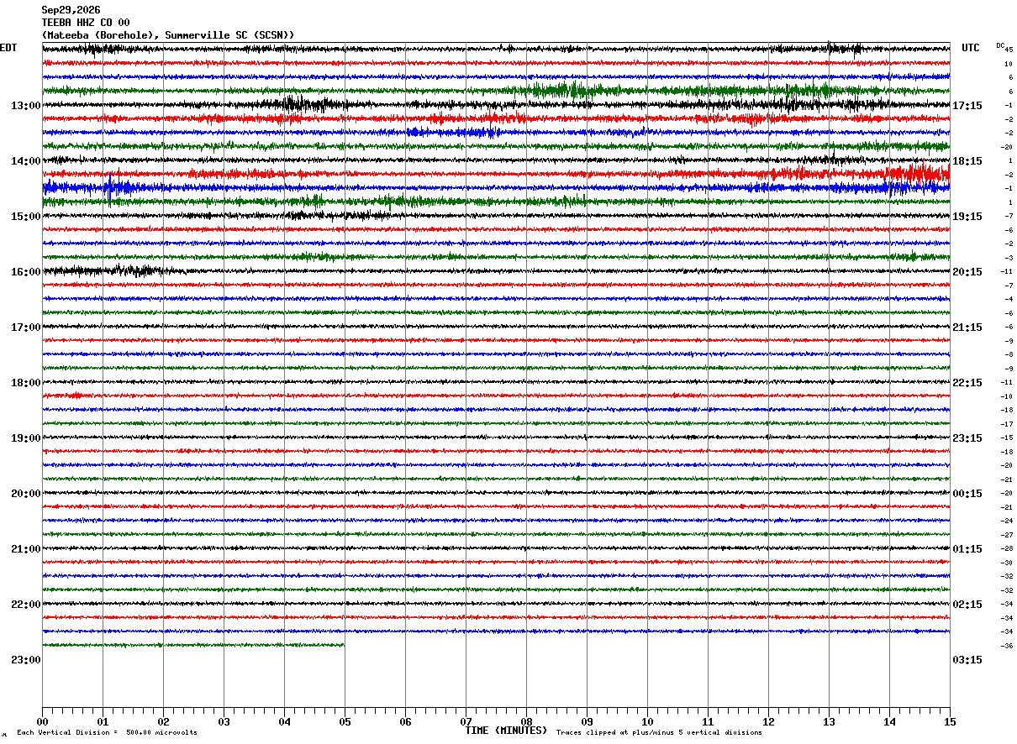Viewport: 1017px width, 744px height.
Task: Click the EDT column header
Action: click(x=8, y=48)
